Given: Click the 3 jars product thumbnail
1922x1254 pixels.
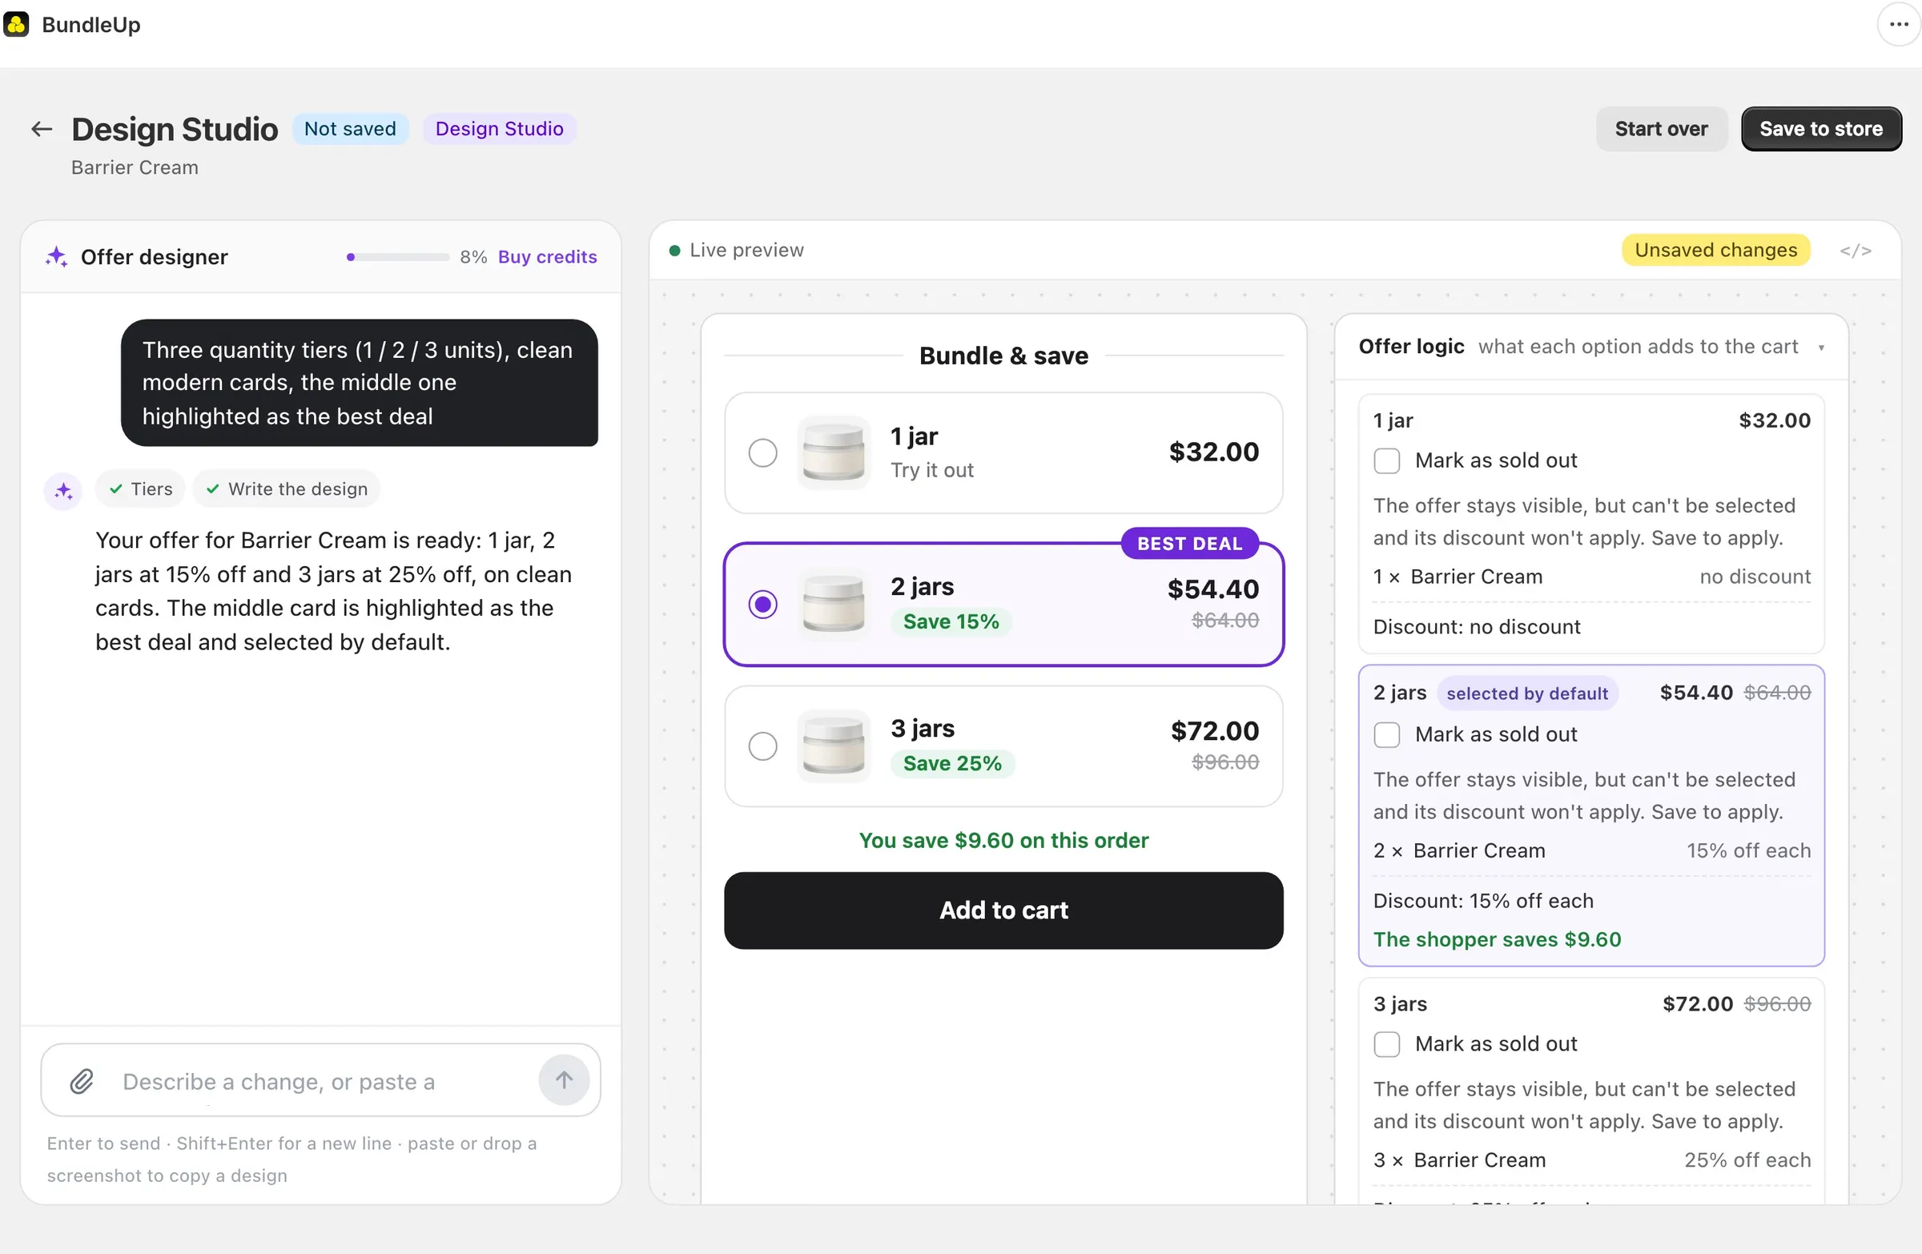Looking at the screenshot, I should point(834,746).
